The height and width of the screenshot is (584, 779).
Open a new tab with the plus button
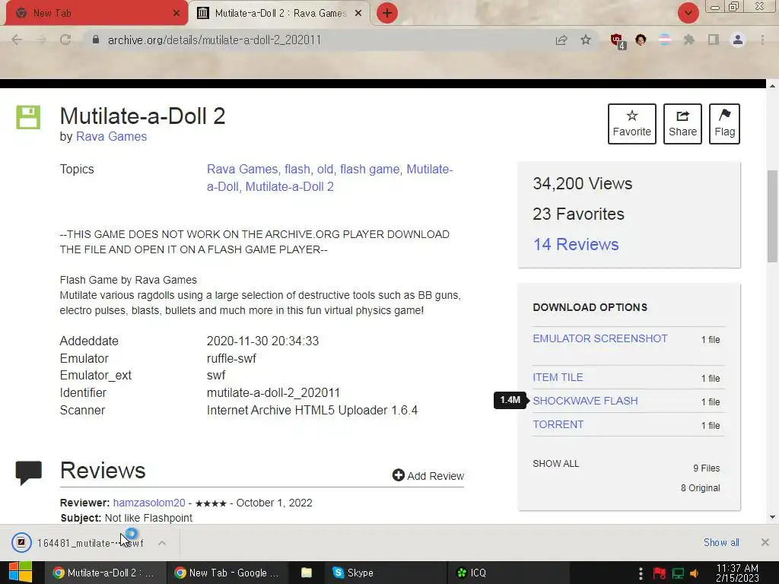click(x=387, y=13)
